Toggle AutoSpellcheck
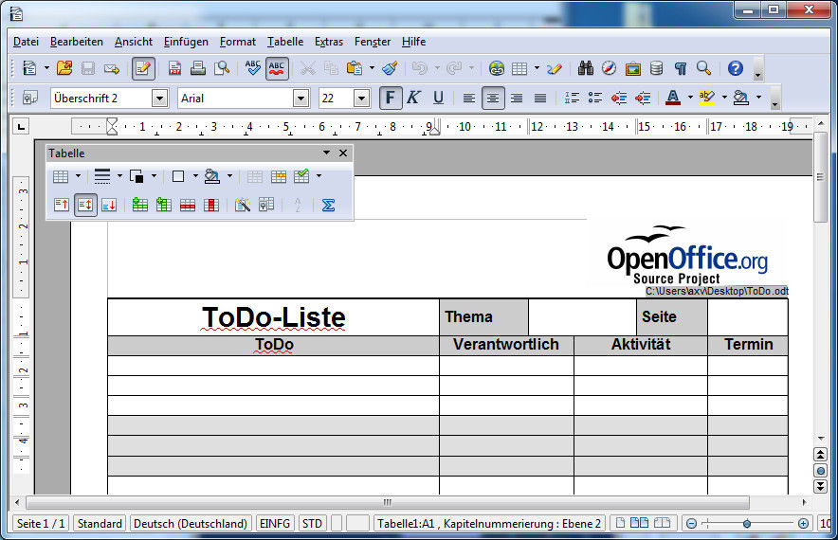The width and height of the screenshot is (838, 540). [277, 68]
